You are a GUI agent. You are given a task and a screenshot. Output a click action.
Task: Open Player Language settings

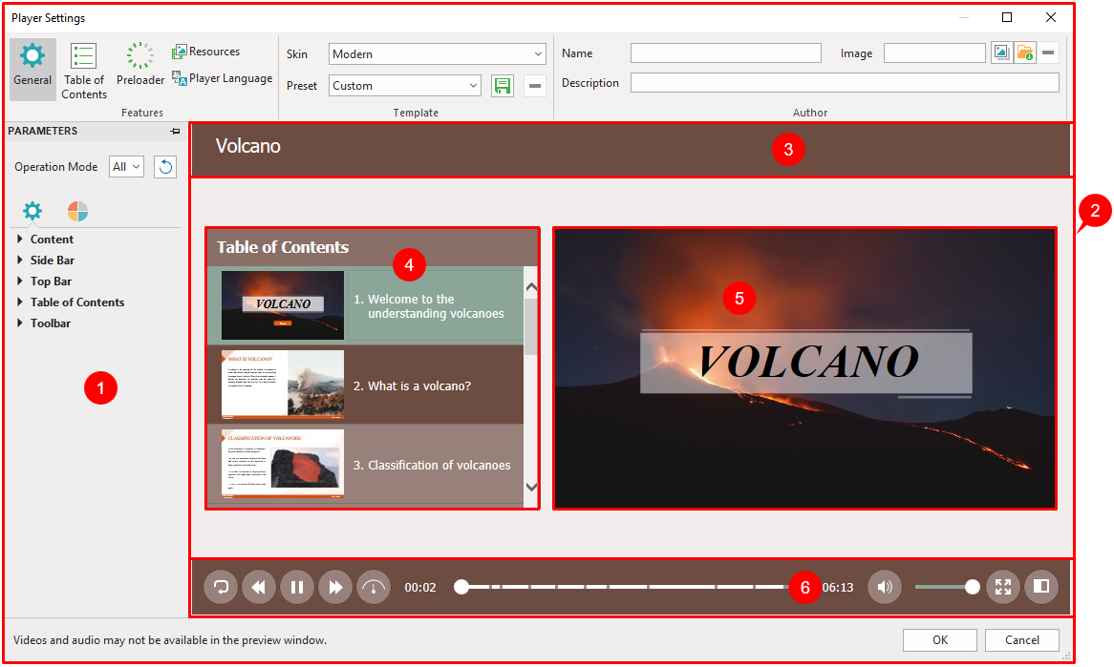coord(223,78)
